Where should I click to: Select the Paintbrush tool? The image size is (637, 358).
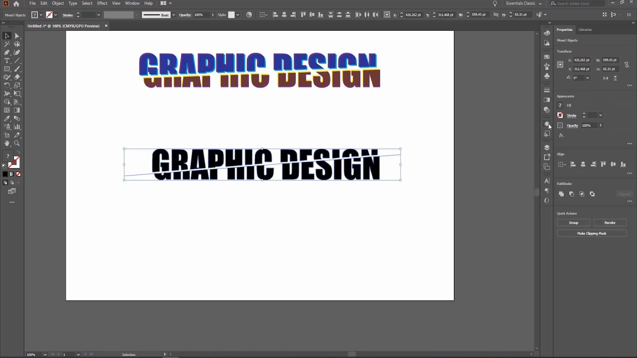tap(17, 69)
